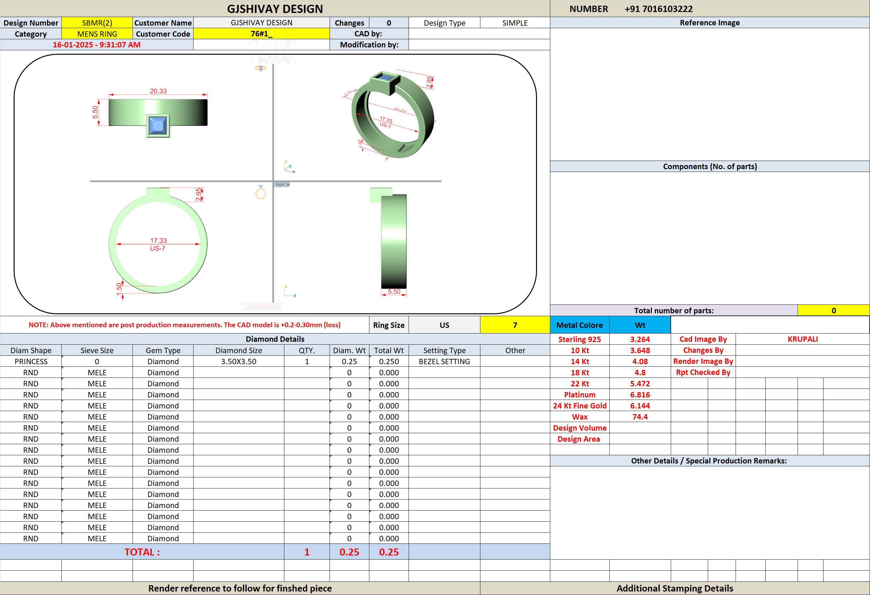This screenshot has height=595, width=870.
Task: Select the 18 Kt weight 4.8
Action: [640, 372]
